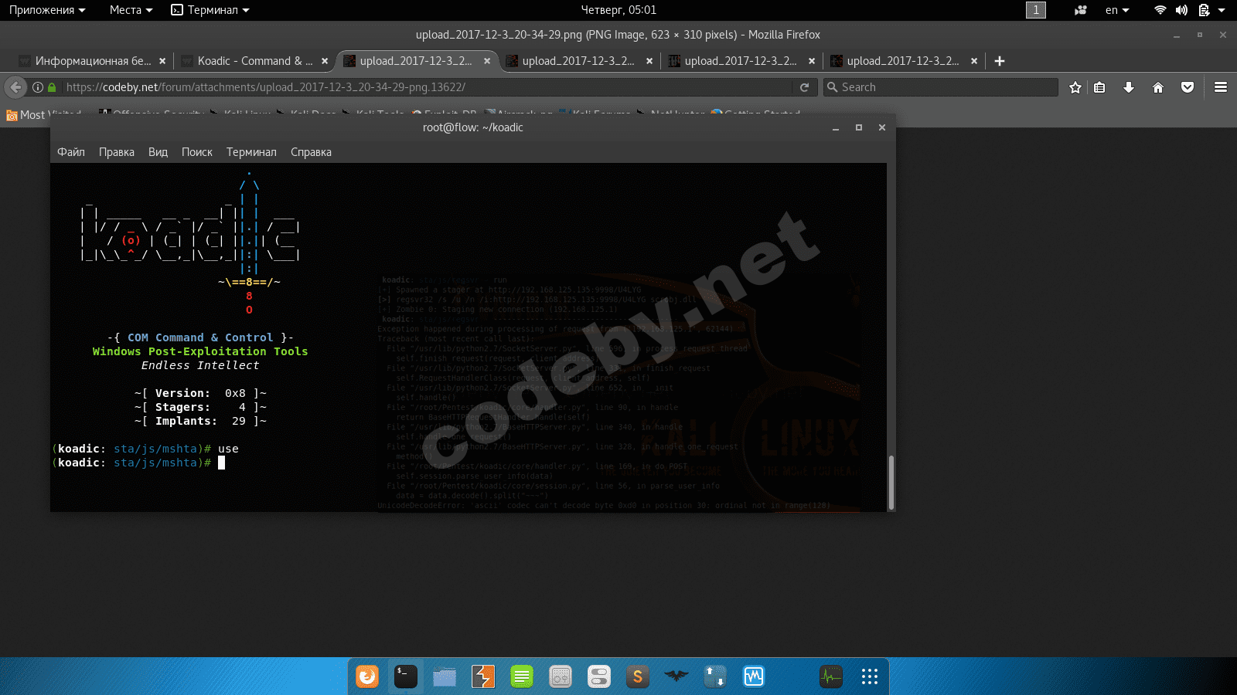Open the Firefox hamburger menu
1237x695 pixels.
[x=1221, y=87]
